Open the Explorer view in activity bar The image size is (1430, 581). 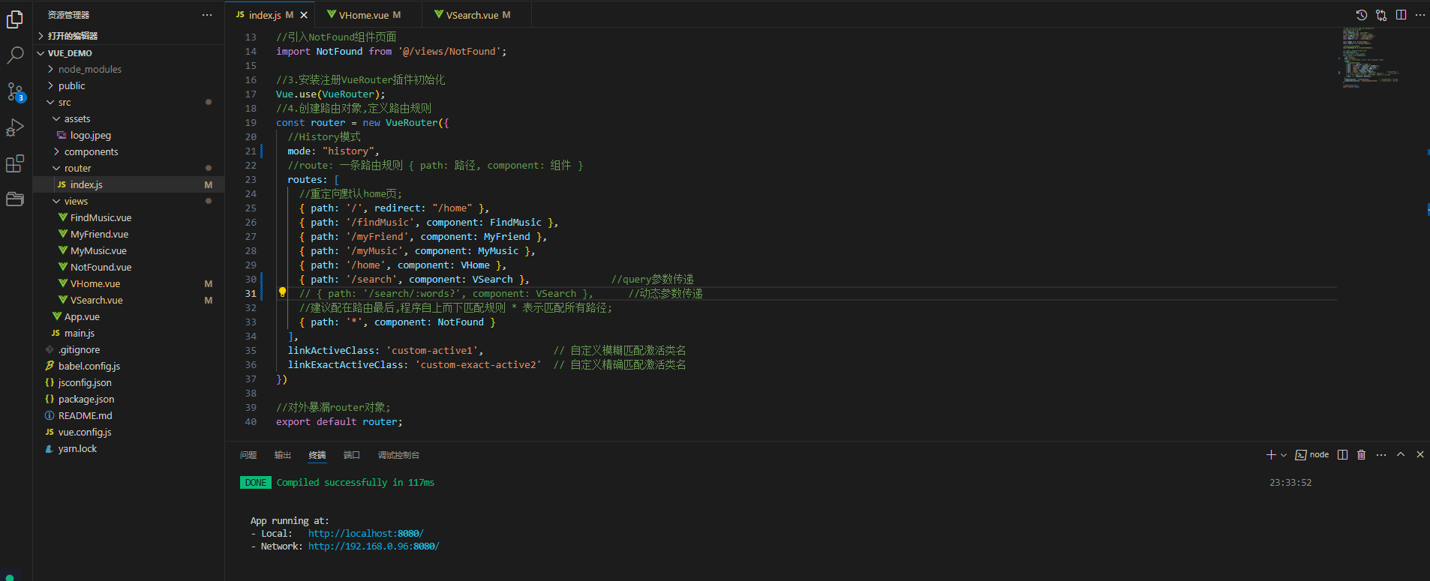click(15, 19)
